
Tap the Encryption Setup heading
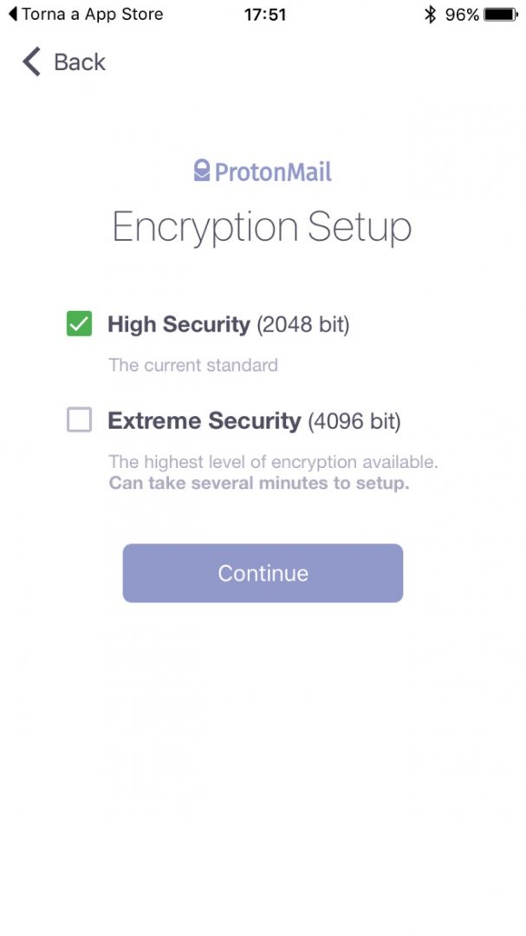[x=262, y=227]
